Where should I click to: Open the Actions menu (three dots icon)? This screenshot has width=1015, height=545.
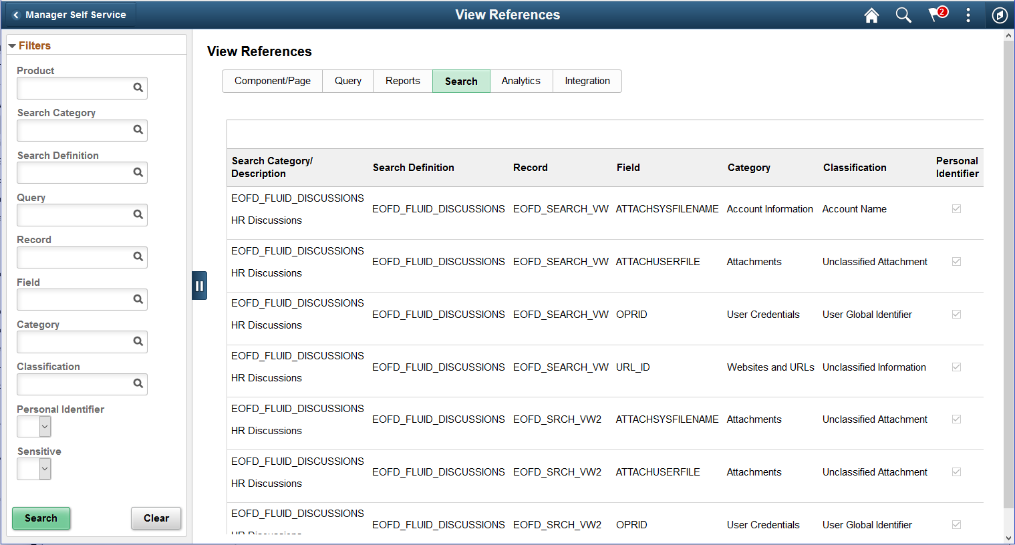point(968,15)
